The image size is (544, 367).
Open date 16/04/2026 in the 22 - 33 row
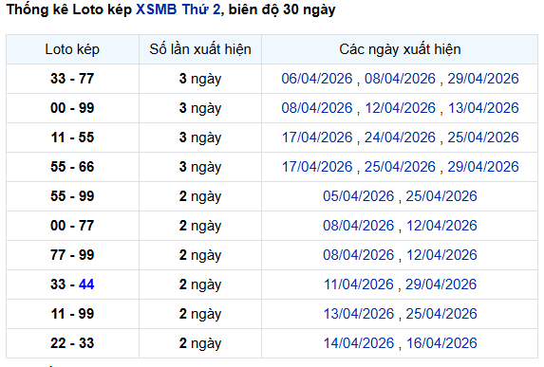point(441,343)
